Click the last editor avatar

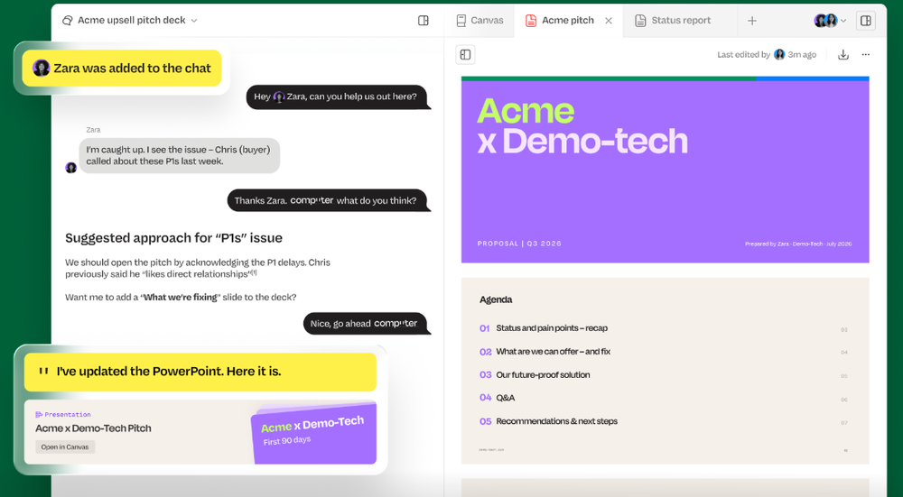(779, 55)
